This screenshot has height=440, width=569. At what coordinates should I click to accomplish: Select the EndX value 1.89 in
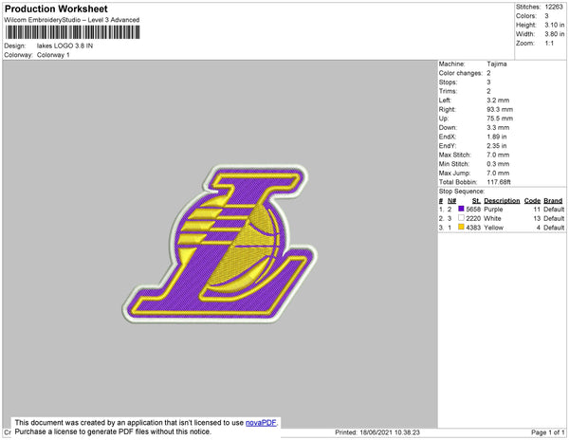[497, 137]
